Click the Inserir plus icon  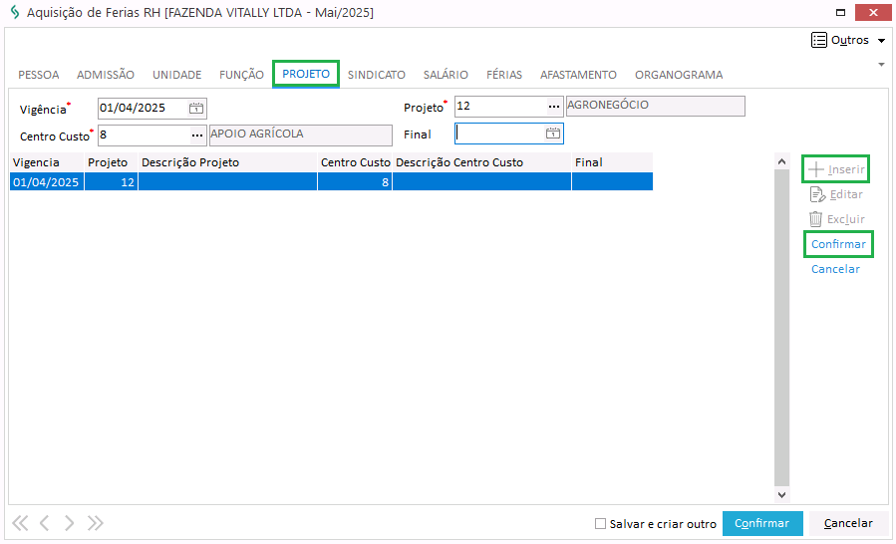(816, 169)
